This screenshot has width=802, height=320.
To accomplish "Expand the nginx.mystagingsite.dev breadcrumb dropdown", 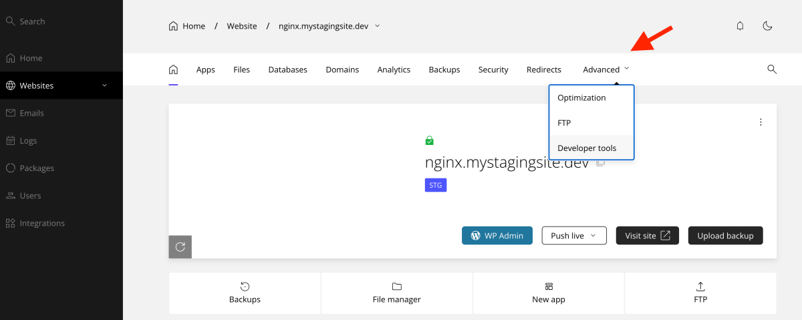I will coord(378,26).
